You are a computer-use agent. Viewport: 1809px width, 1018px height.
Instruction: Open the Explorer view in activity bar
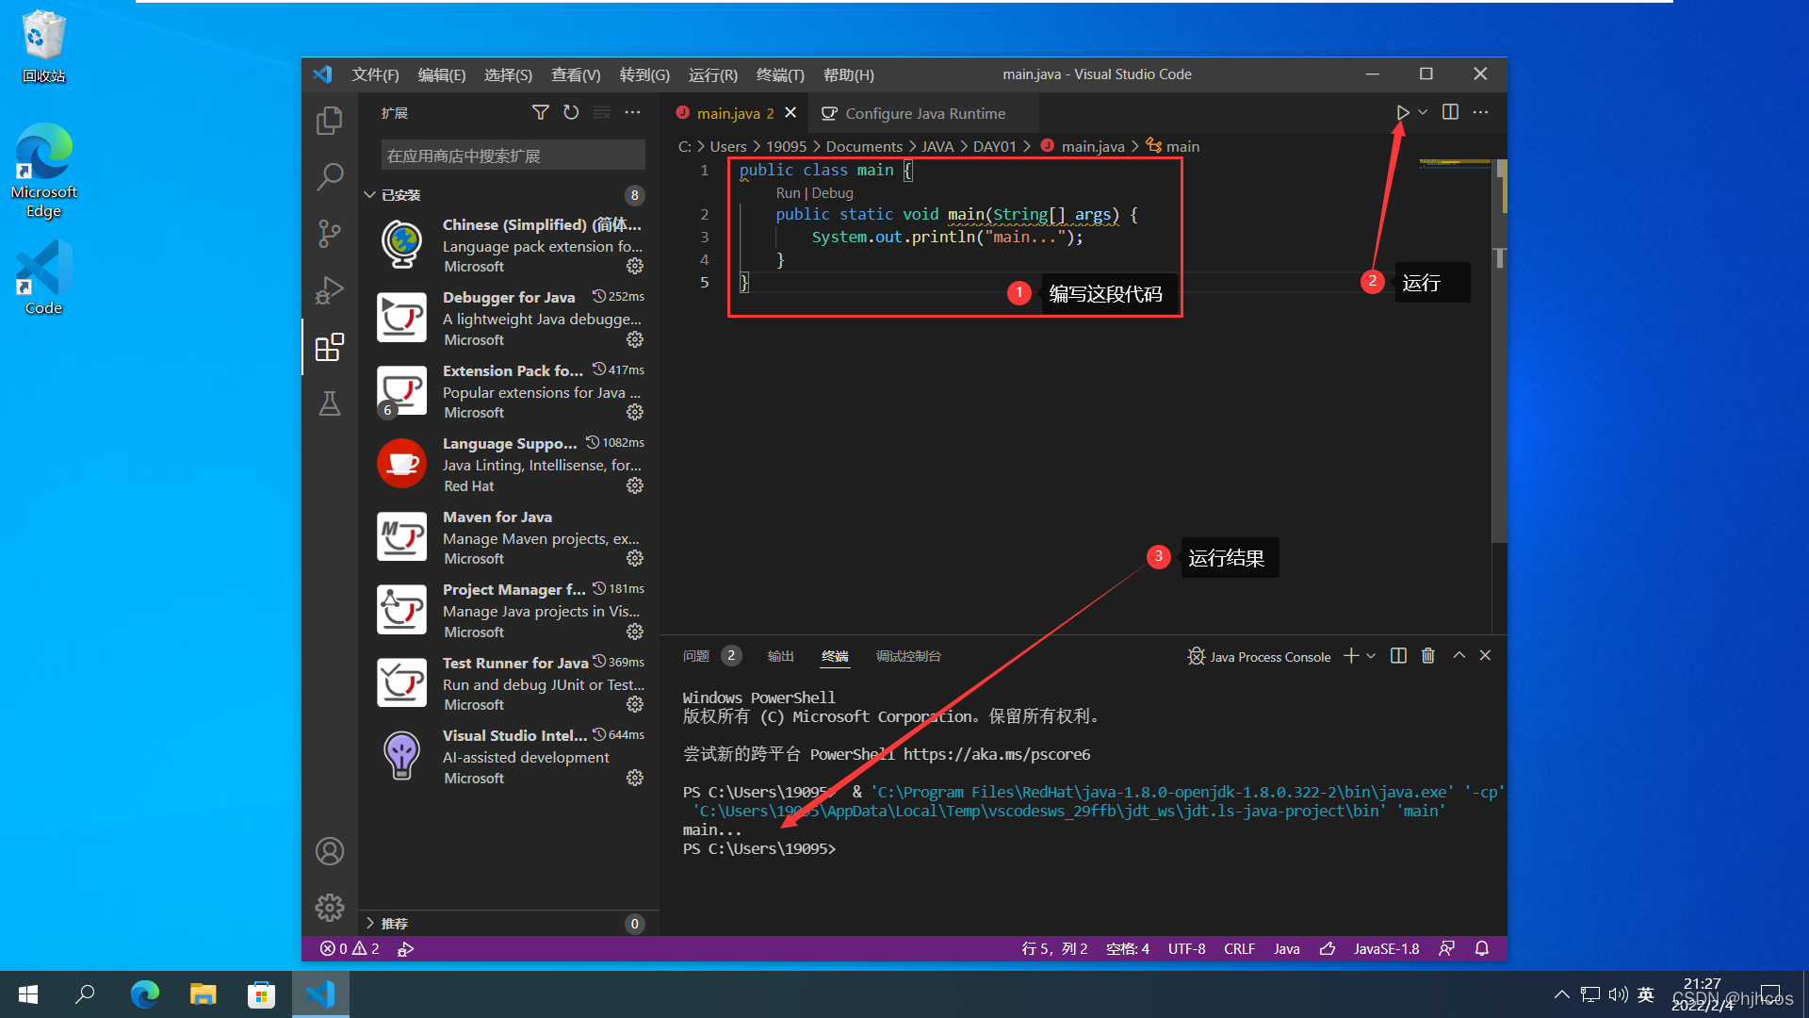tap(329, 120)
